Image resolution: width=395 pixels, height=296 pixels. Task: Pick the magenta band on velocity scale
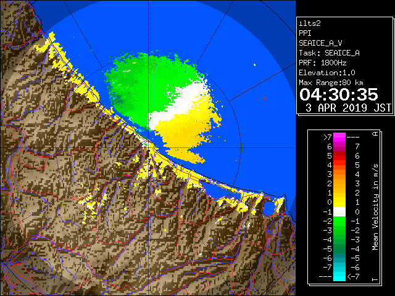[x=339, y=138]
